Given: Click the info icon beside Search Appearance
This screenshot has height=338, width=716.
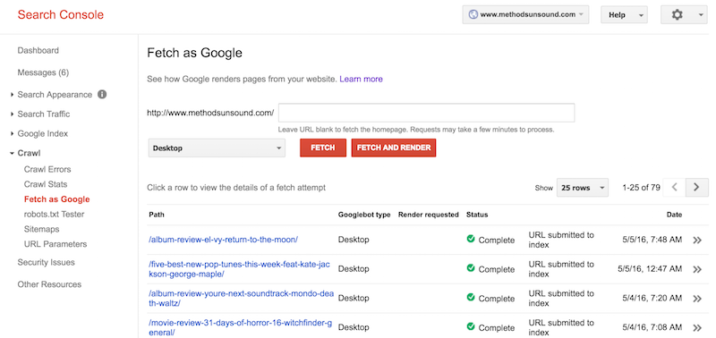Looking at the screenshot, I should [x=102, y=95].
